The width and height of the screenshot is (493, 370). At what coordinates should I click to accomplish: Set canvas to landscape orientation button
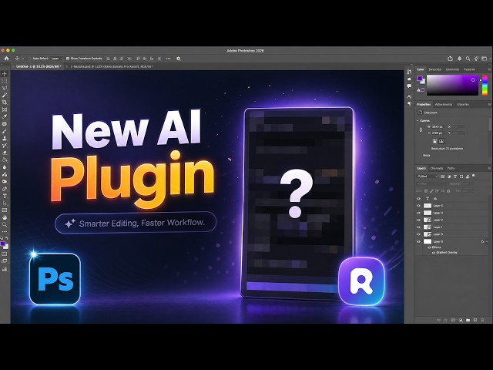(441, 141)
